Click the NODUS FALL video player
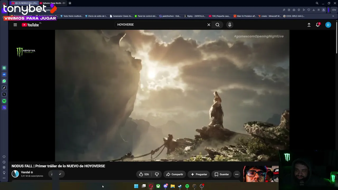Viewport: 338px width, 190px height. click(172, 96)
